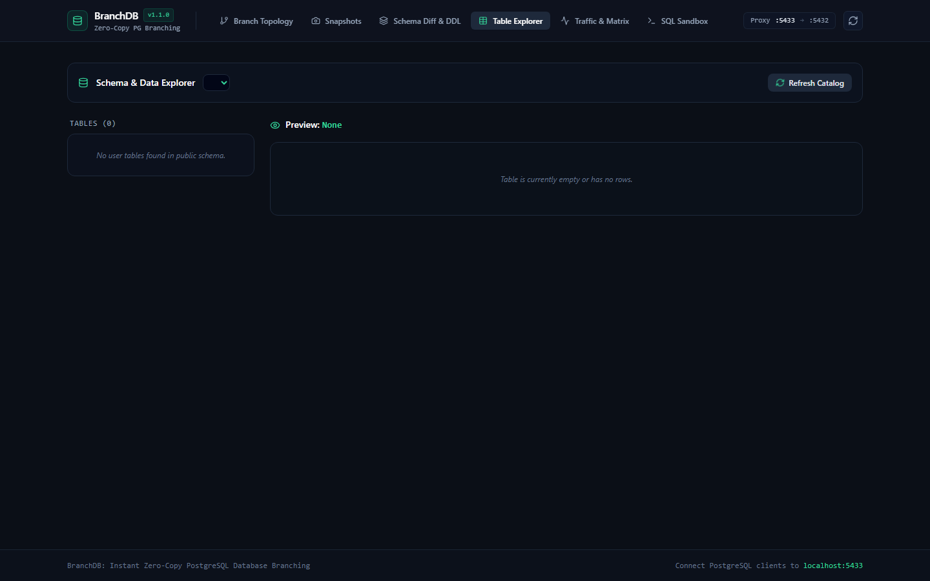Click the BranchDB title text
This screenshot has height=581, width=930.
point(116,15)
